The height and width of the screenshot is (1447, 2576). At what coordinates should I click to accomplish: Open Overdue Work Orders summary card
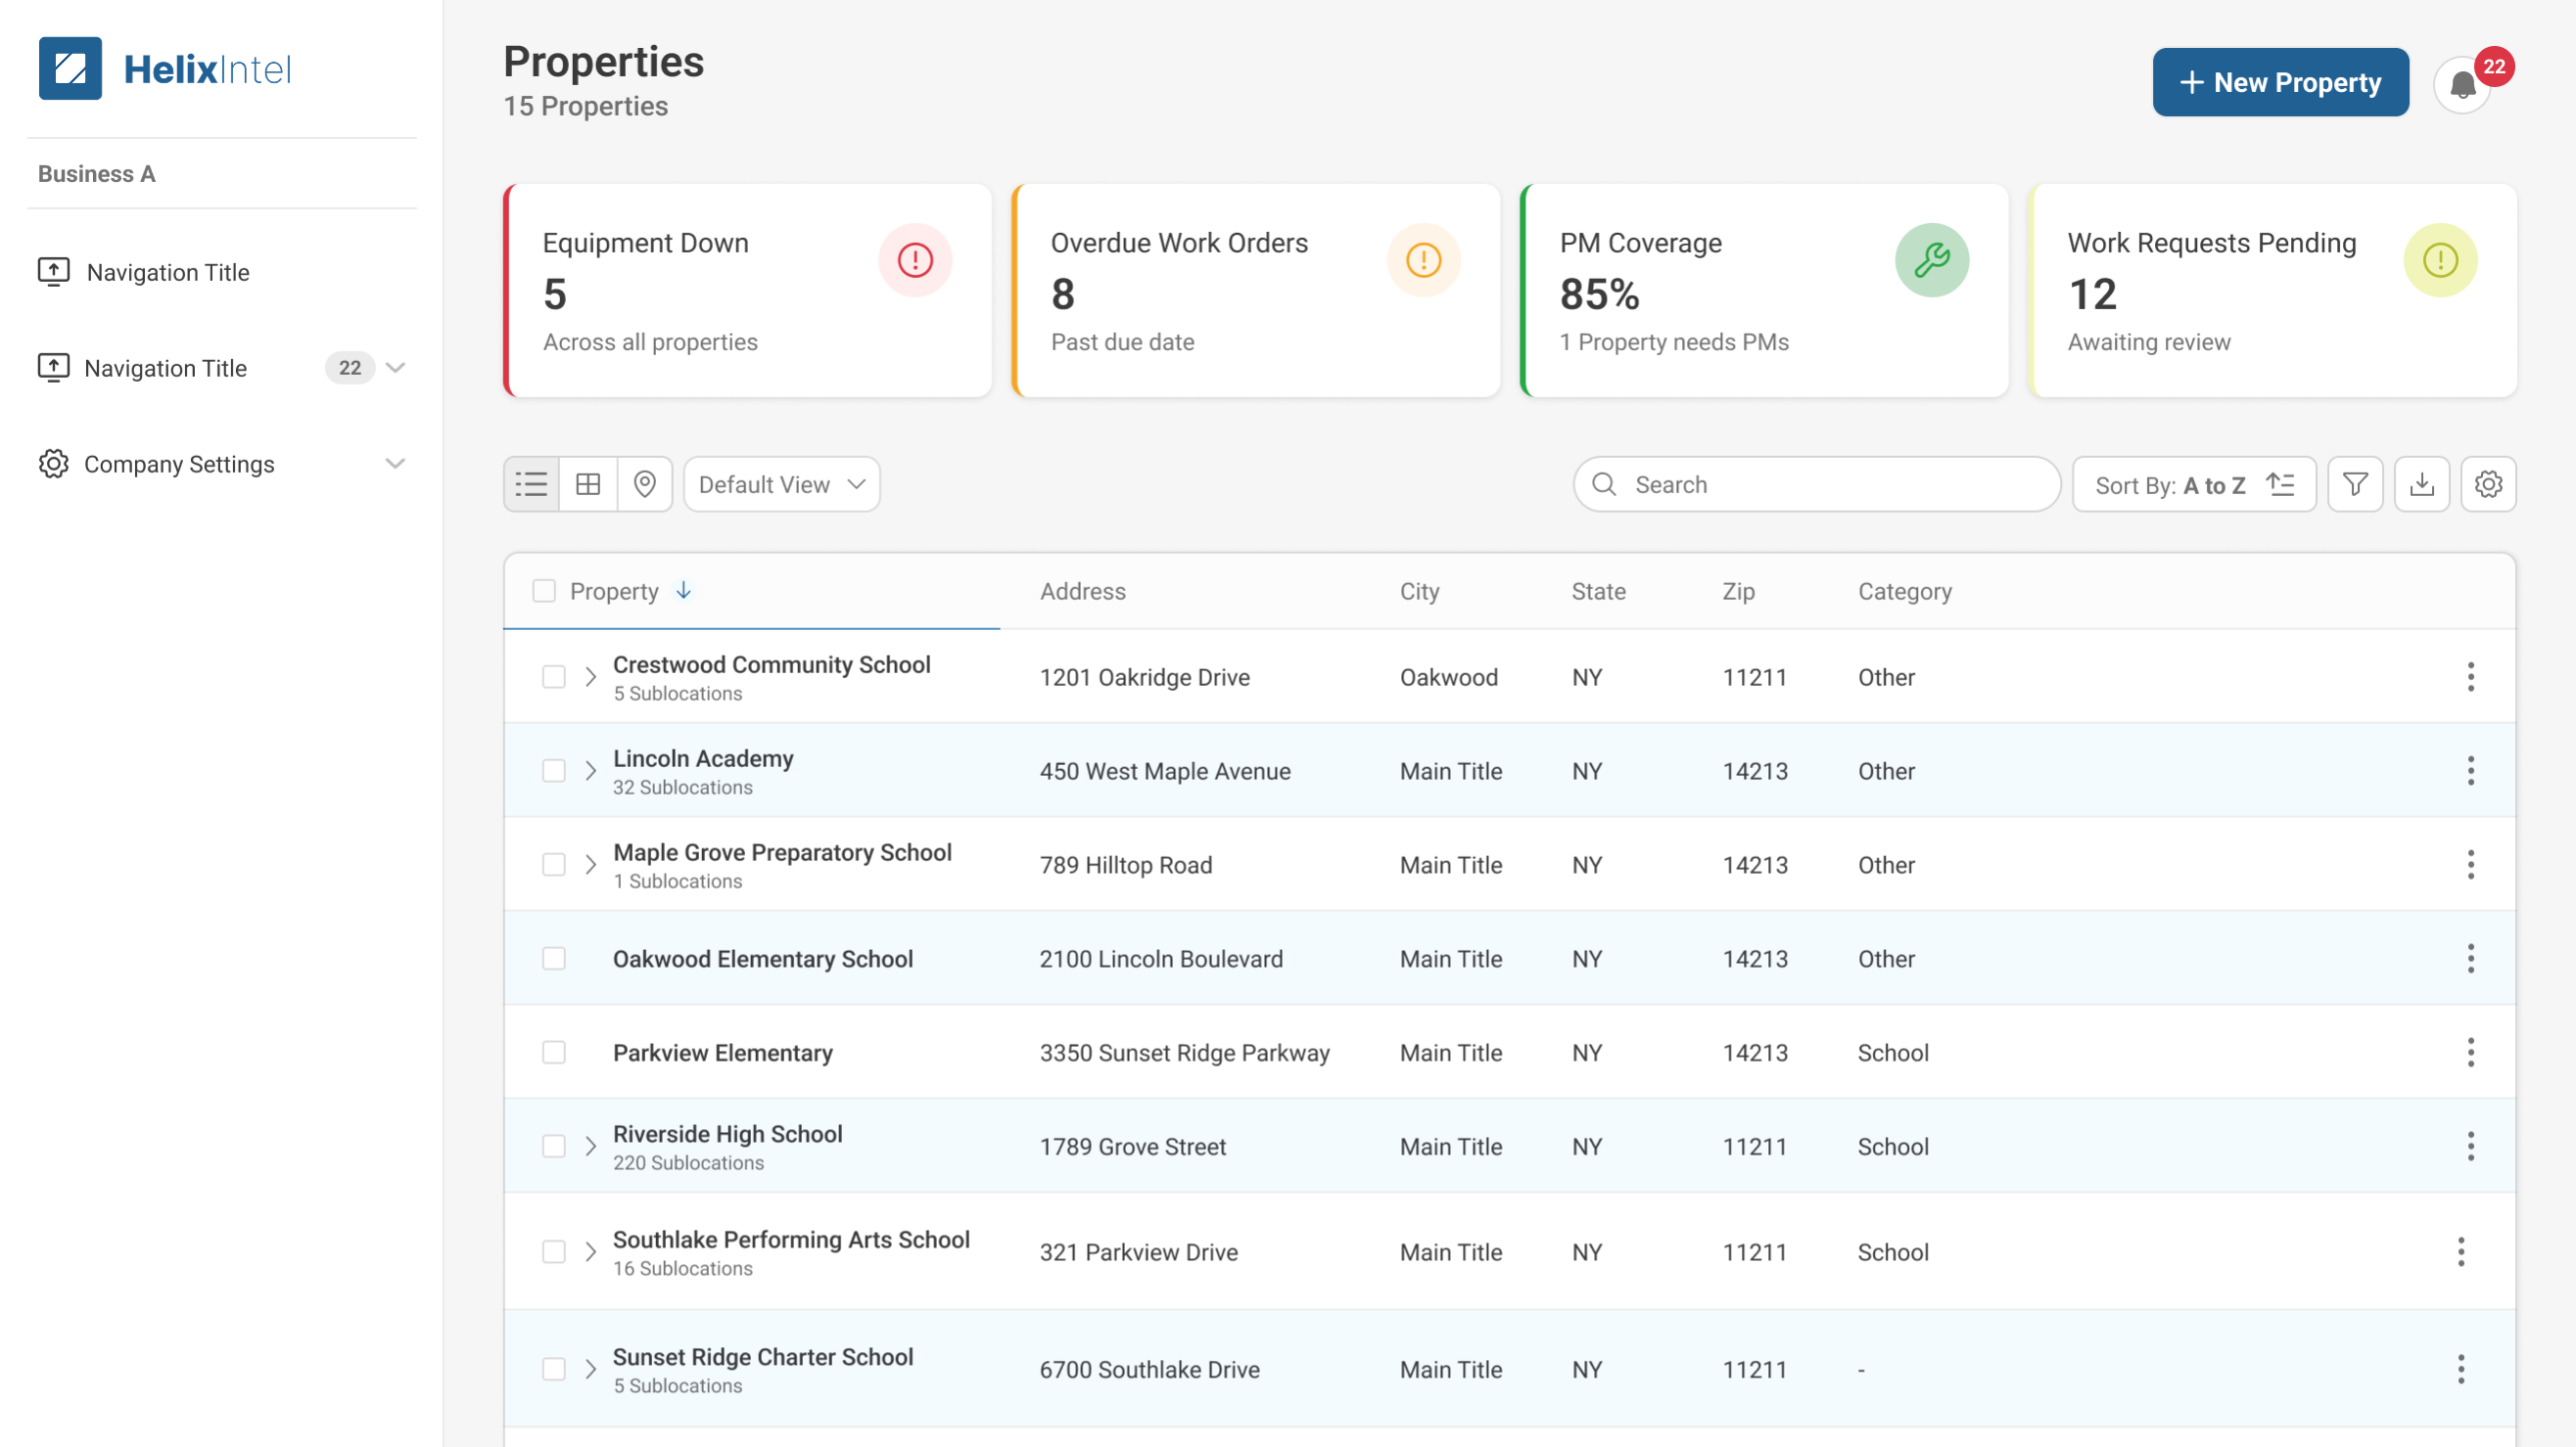tap(1256, 291)
